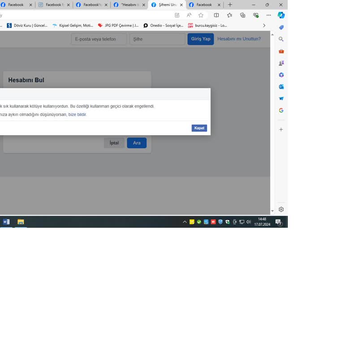Open network status tray icon
Screen dimensions: 344x344
tap(241, 222)
